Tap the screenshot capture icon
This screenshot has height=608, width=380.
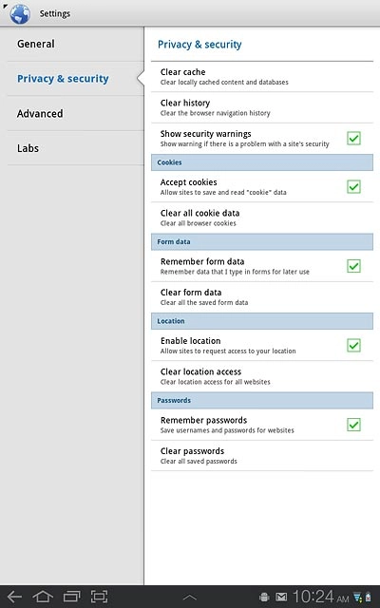click(99, 597)
